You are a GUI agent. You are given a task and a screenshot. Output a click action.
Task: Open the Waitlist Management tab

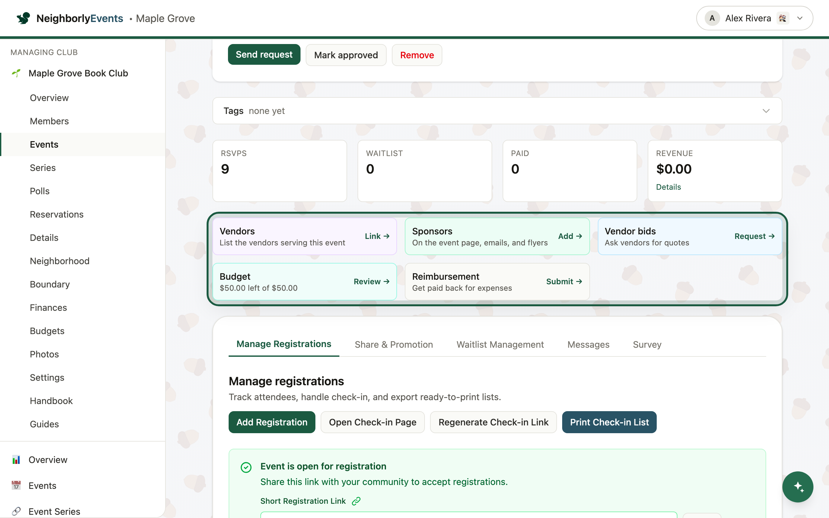pos(500,344)
